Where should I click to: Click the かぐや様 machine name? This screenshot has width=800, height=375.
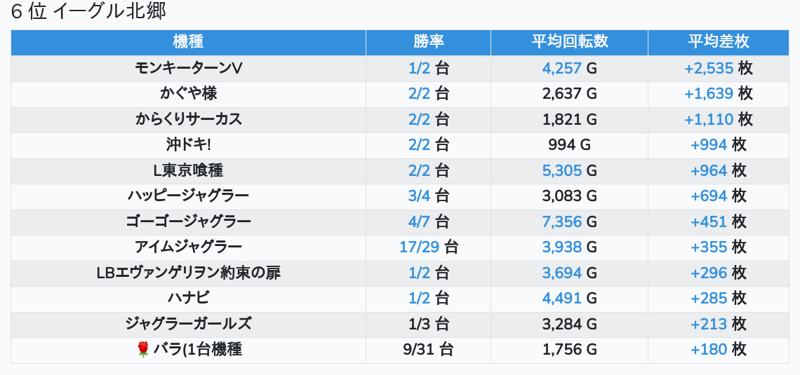point(188,93)
